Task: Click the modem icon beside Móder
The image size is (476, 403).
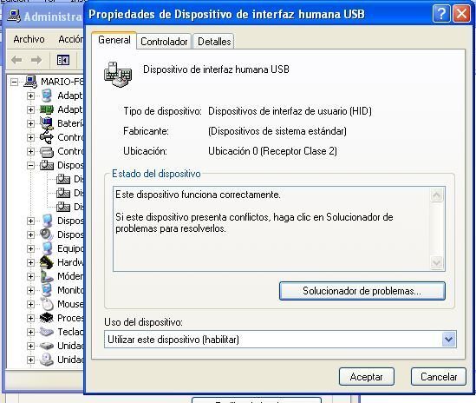Action: [47, 276]
